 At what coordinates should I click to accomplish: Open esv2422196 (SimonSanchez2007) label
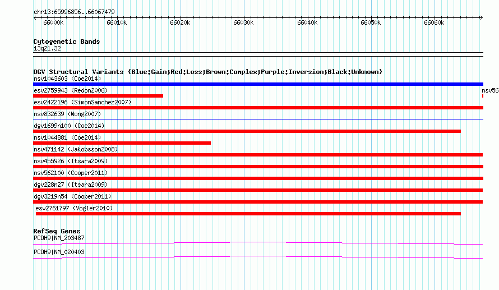pos(82,102)
